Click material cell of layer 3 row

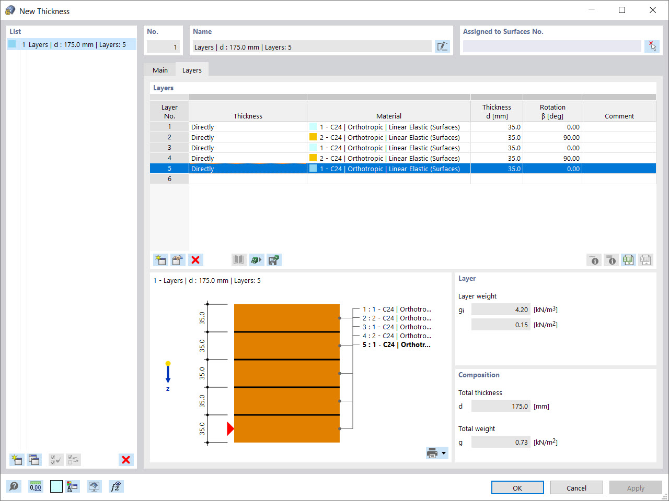pos(389,148)
